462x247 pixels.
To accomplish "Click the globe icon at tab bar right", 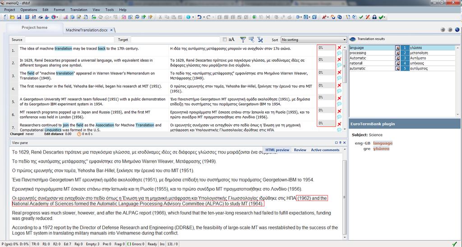I will [x=457, y=30].
